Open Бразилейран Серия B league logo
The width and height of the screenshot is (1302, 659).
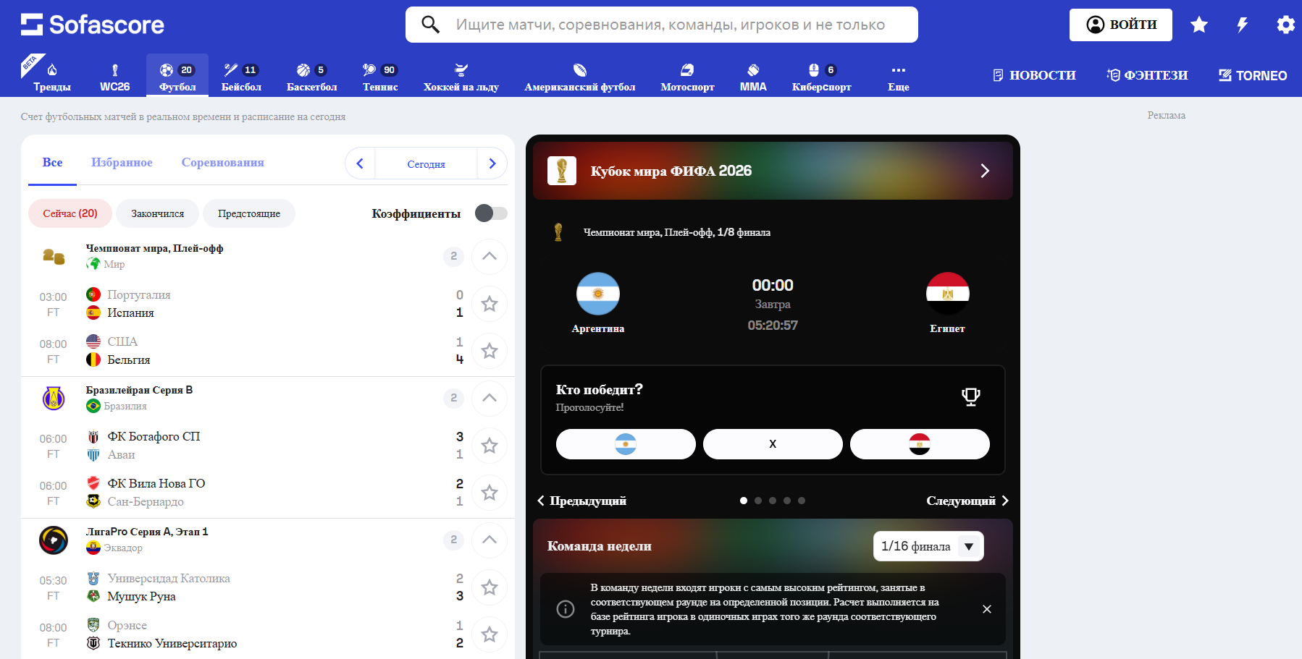pos(54,398)
